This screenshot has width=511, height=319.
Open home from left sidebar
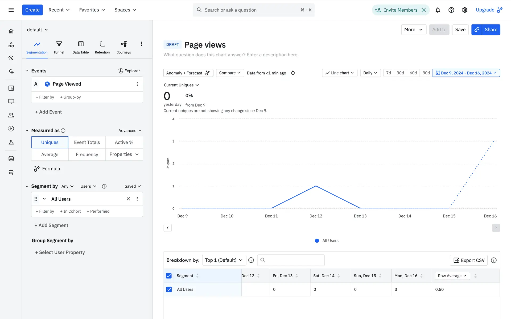click(x=11, y=31)
